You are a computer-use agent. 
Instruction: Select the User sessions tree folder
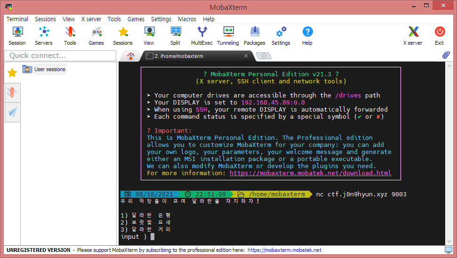(x=44, y=69)
